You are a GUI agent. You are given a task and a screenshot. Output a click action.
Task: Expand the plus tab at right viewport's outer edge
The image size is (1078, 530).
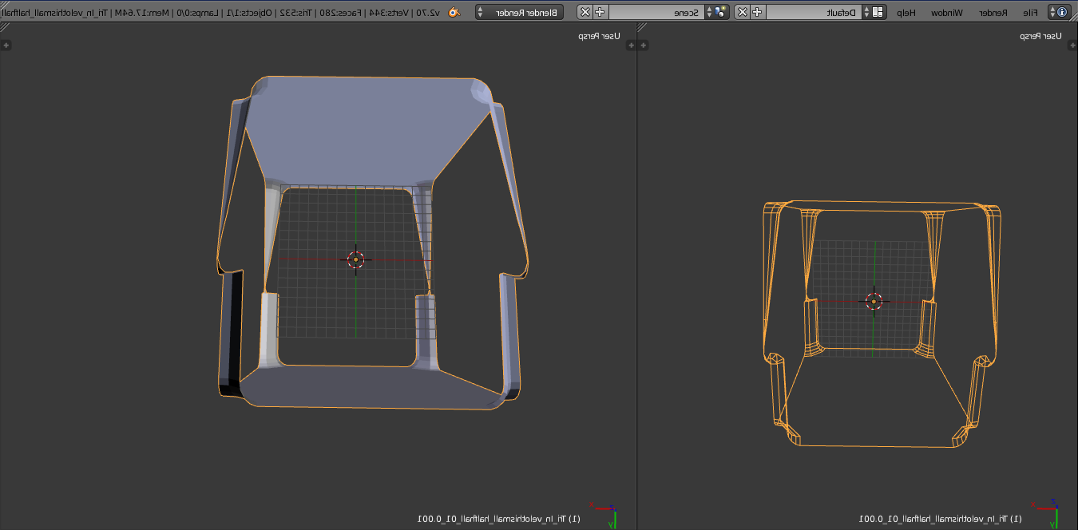[1072, 45]
